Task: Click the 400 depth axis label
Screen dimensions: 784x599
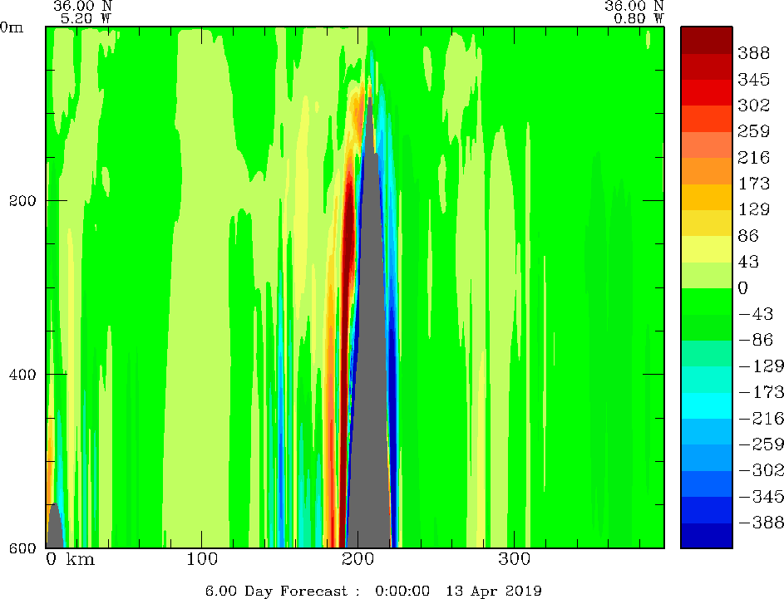Action: [x=22, y=374]
